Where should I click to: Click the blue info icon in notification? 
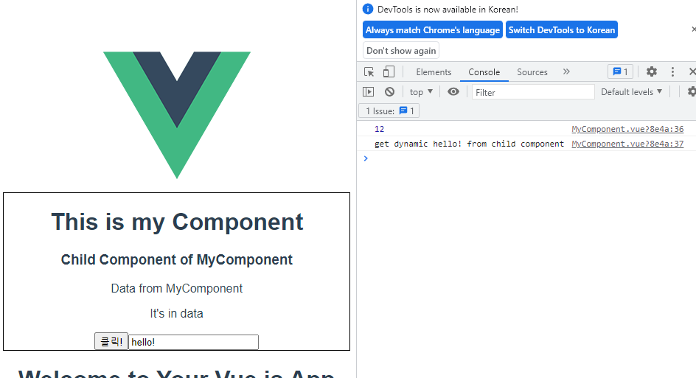[x=367, y=9]
